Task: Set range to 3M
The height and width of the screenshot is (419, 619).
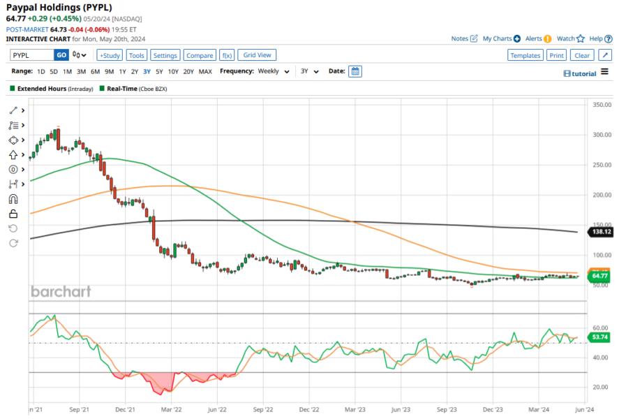Action: coord(81,71)
